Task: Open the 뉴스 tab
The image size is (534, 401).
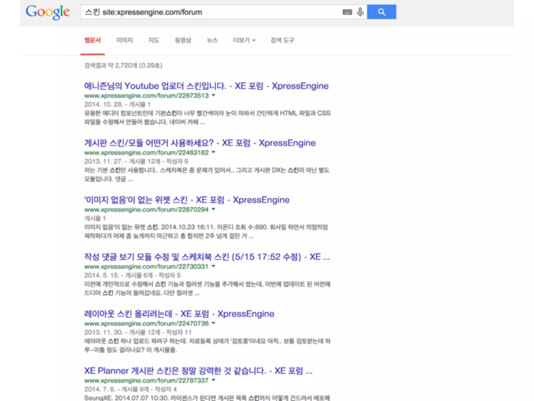Action: click(x=212, y=40)
